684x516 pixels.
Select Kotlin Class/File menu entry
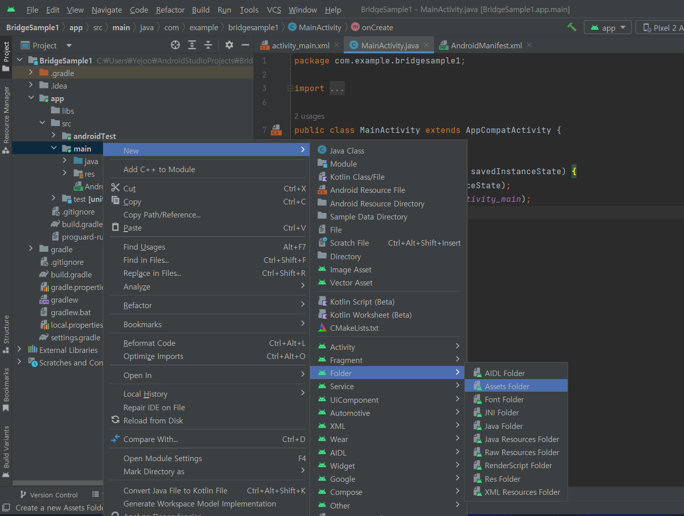pos(387,177)
